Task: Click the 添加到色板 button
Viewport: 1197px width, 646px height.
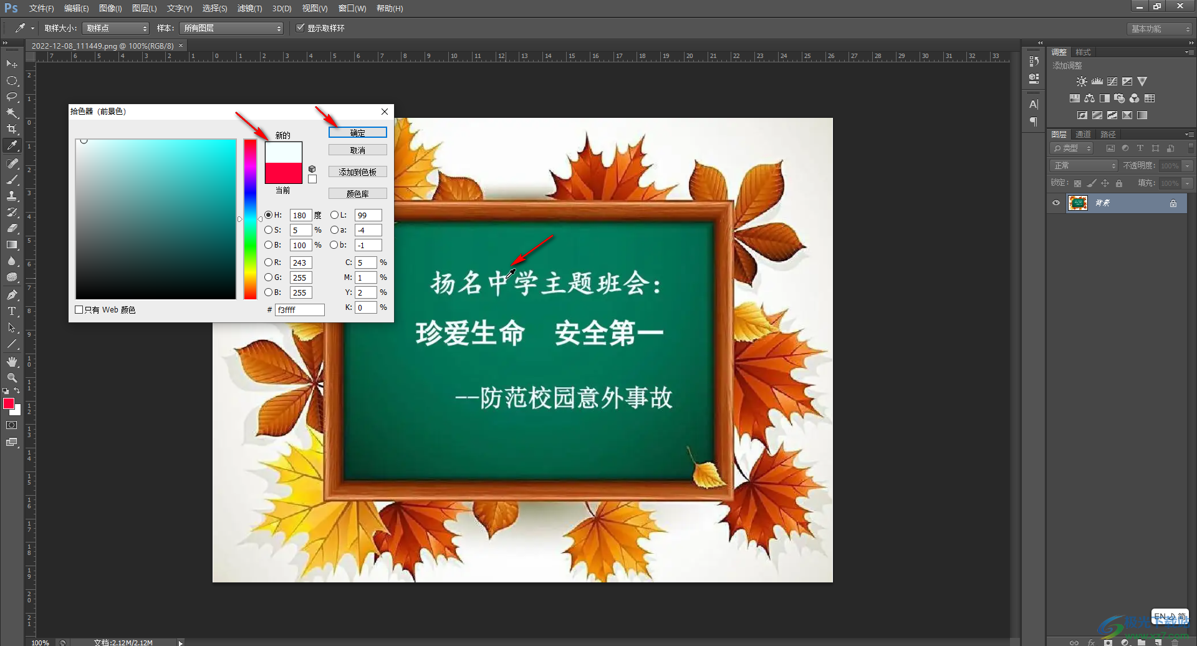Action: (358, 172)
